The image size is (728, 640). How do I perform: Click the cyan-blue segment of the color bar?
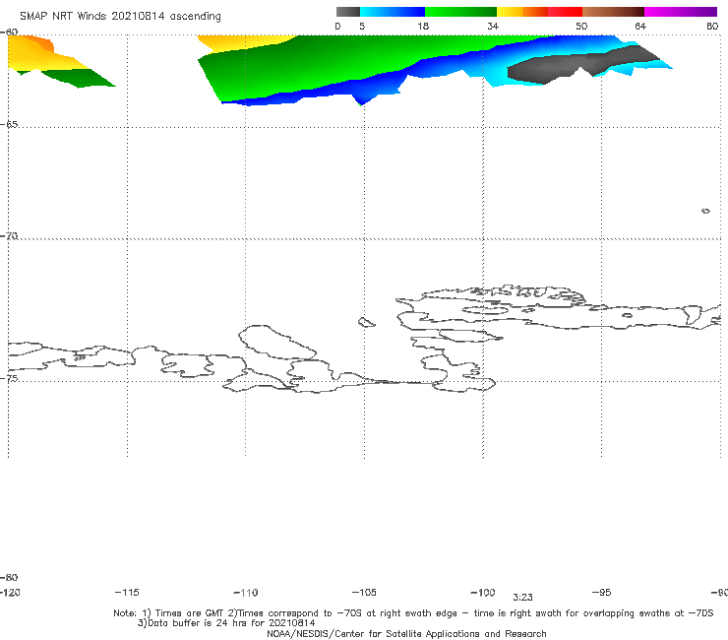[393, 12]
